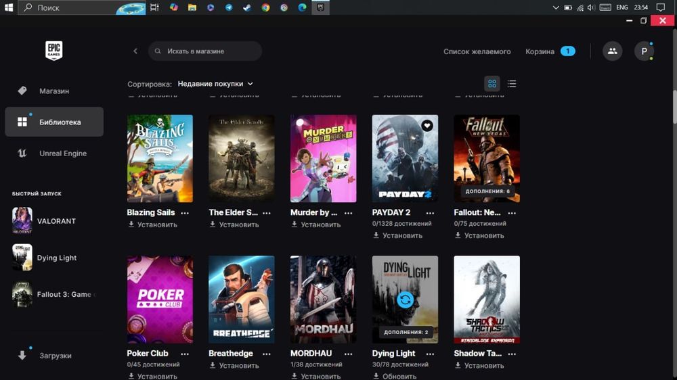Open Shadow Tactics cover thumbnail
677x380 pixels.
coord(487,300)
